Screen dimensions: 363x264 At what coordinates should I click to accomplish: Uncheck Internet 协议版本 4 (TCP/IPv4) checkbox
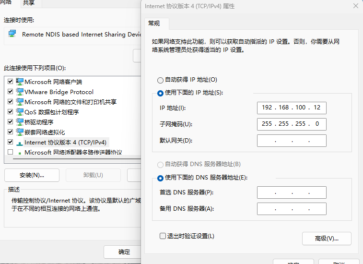10,142
